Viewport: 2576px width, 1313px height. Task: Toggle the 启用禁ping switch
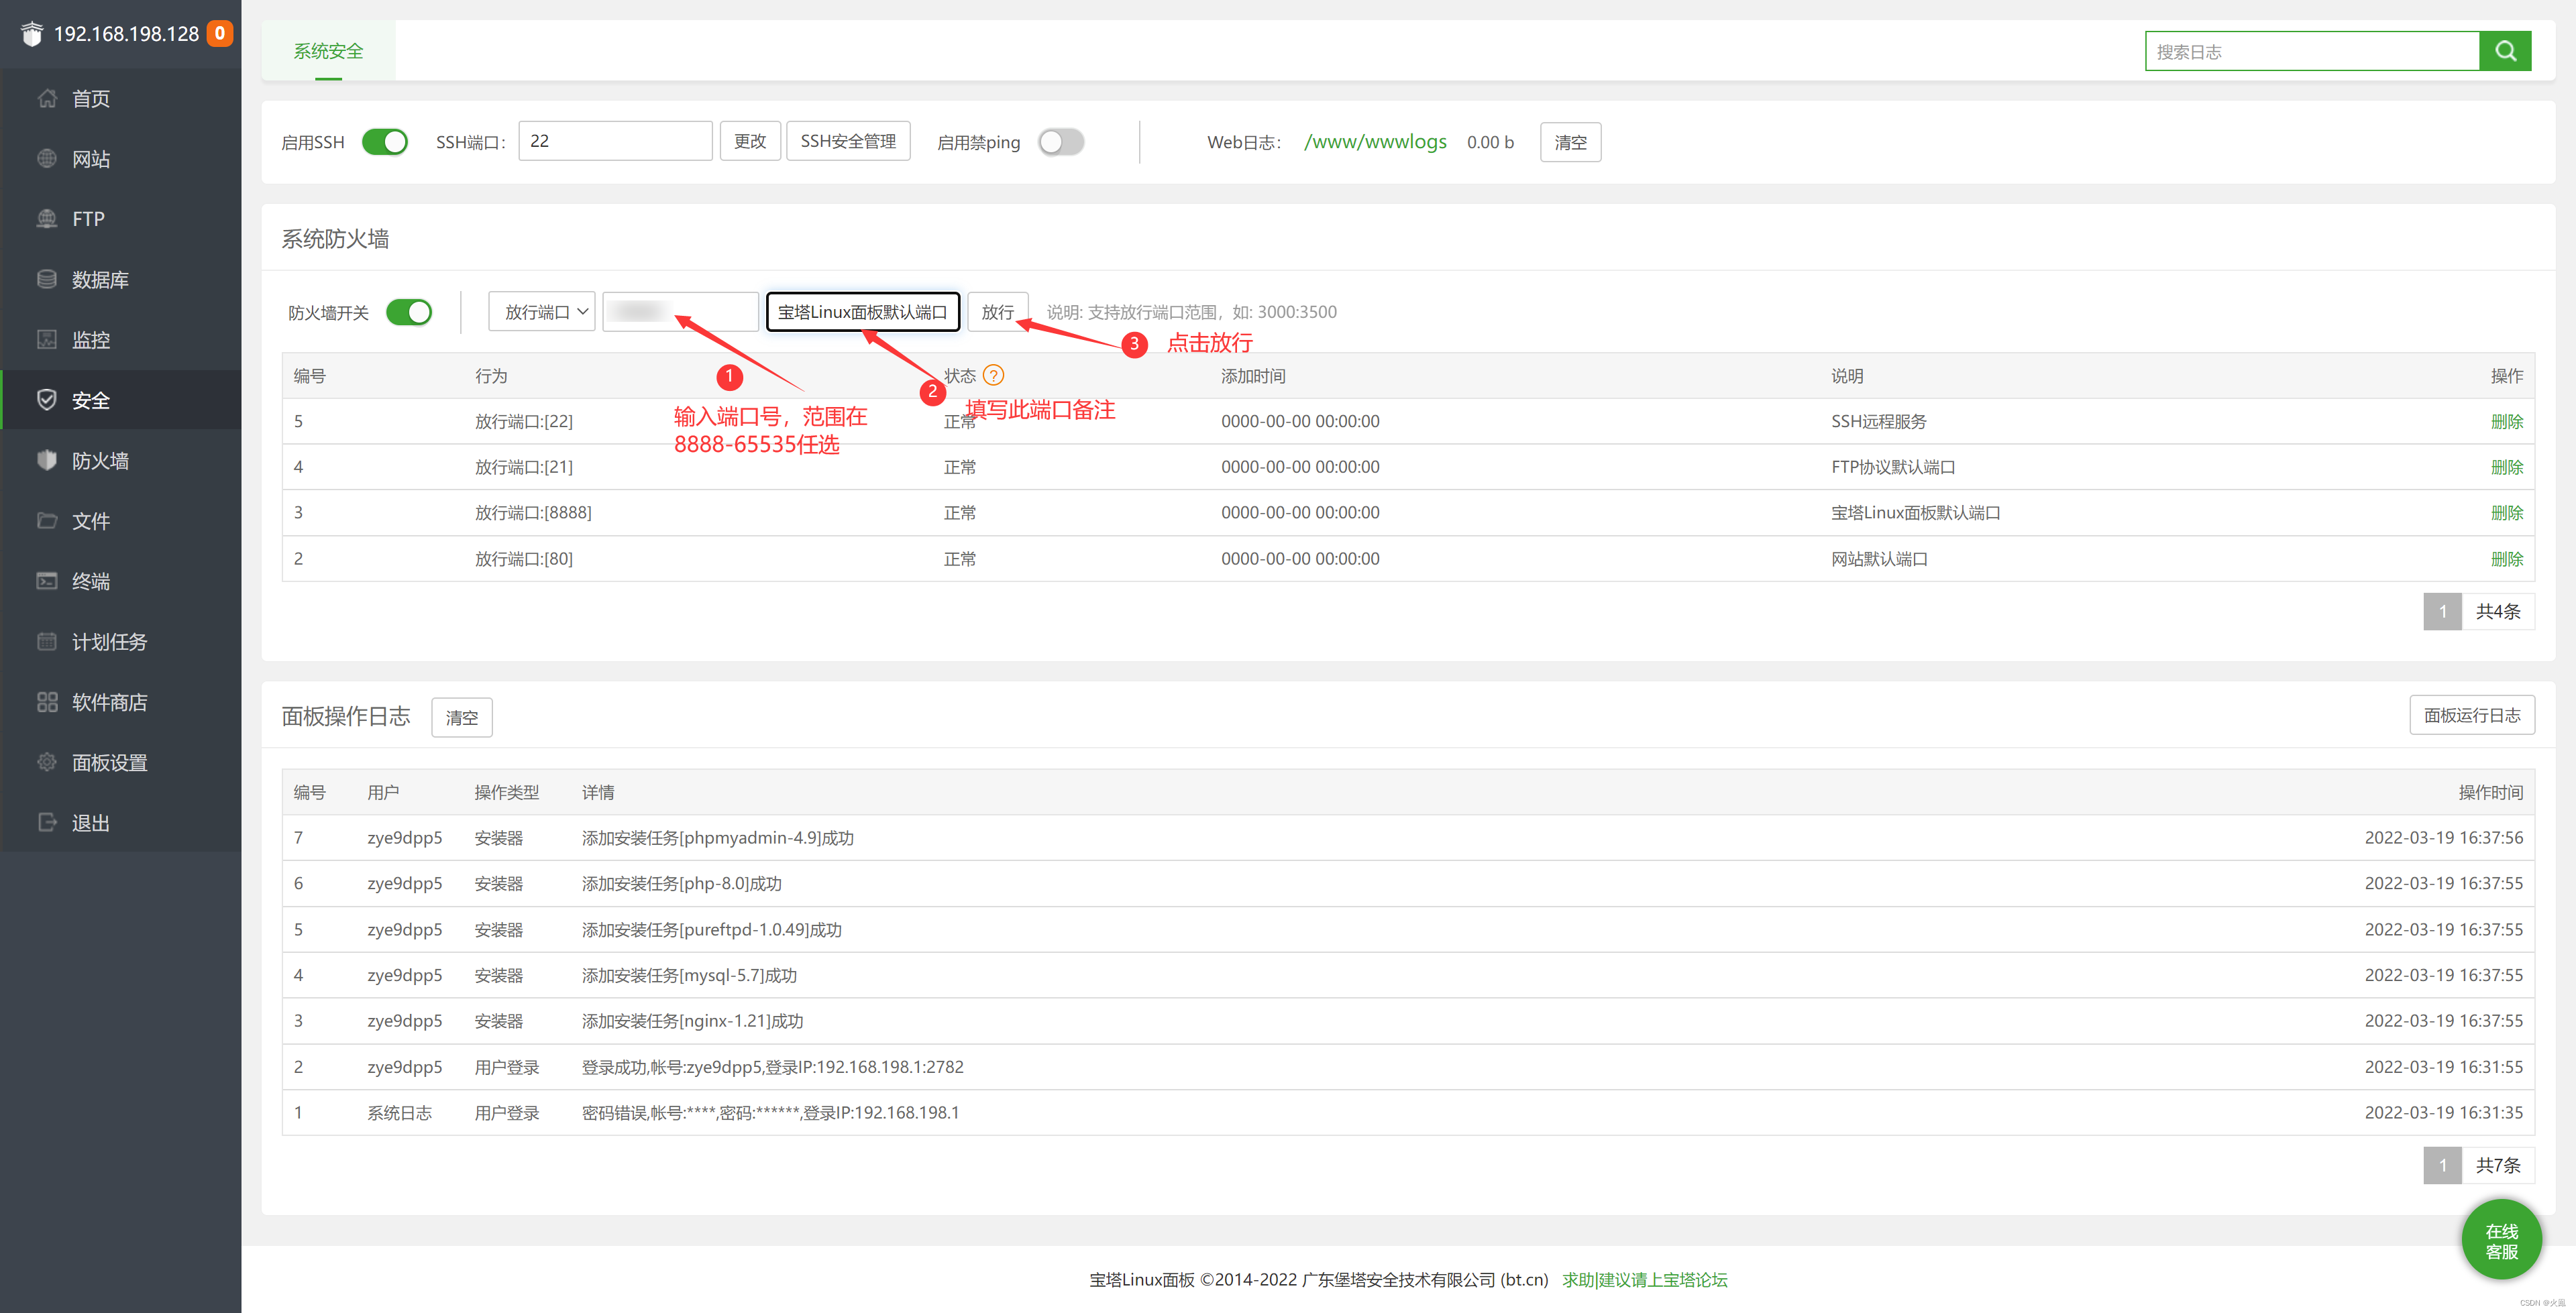tap(1061, 142)
